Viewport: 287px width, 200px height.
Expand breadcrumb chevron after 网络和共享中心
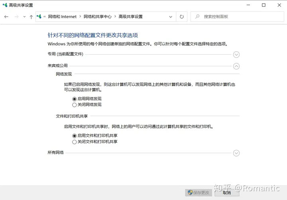pyautogui.click(x=115, y=16)
